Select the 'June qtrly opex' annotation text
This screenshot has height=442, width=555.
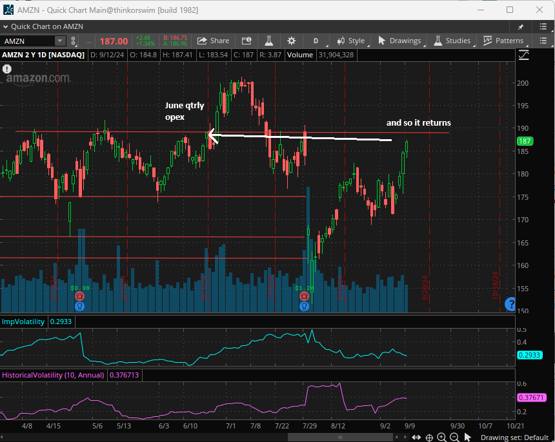tap(185, 111)
